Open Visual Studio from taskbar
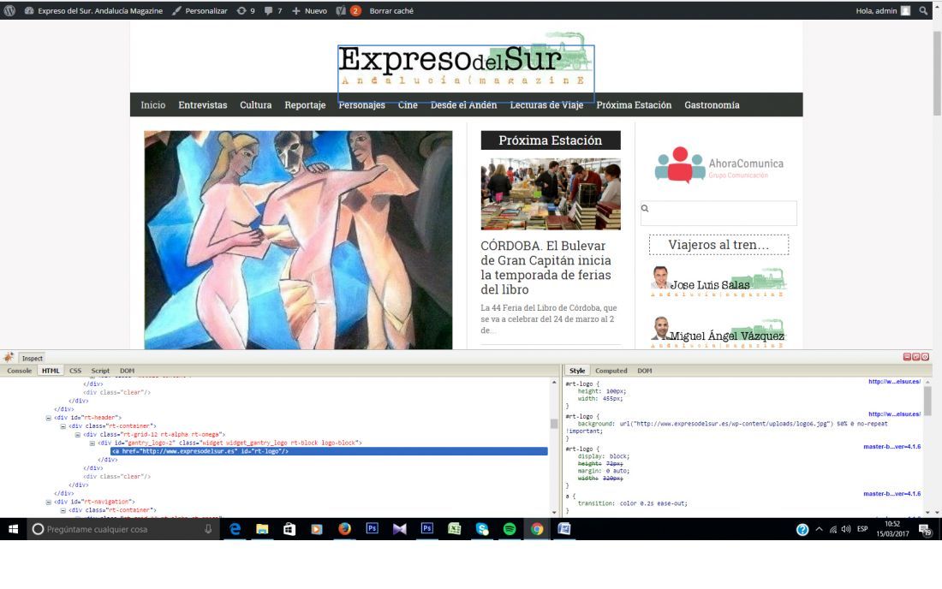942x589 pixels. pyautogui.click(x=400, y=529)
